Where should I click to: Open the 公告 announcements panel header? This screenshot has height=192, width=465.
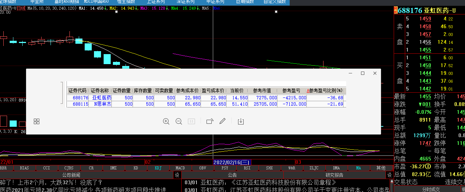[232, 175]
